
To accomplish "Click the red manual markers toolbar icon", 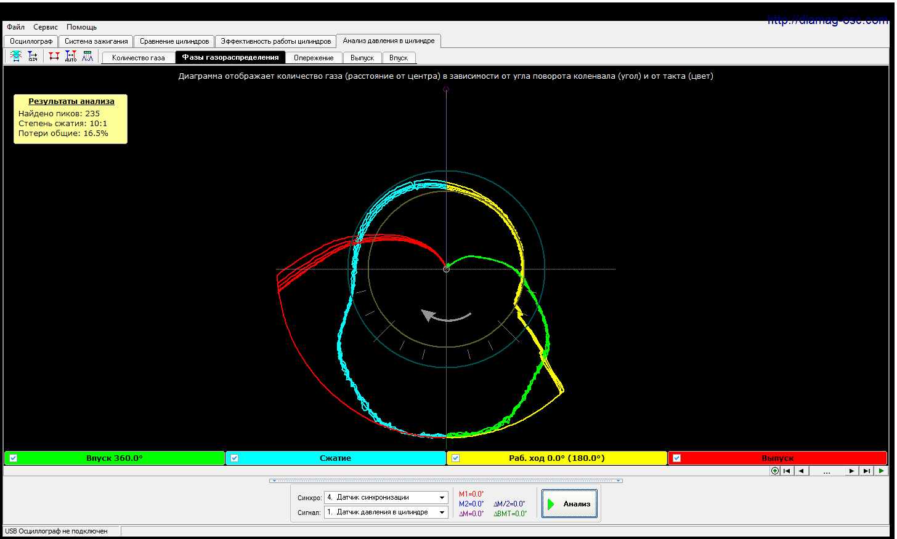I will (x=54, y=57).
